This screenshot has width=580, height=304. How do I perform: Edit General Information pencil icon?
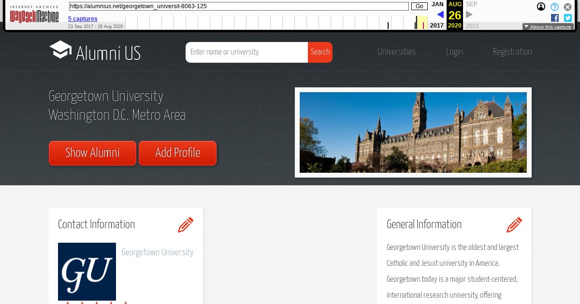tap(514, 225)
